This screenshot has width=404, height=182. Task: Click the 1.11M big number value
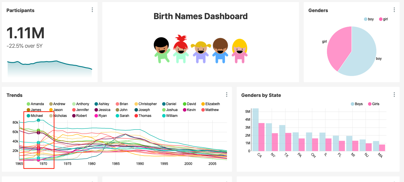point(25,33)
